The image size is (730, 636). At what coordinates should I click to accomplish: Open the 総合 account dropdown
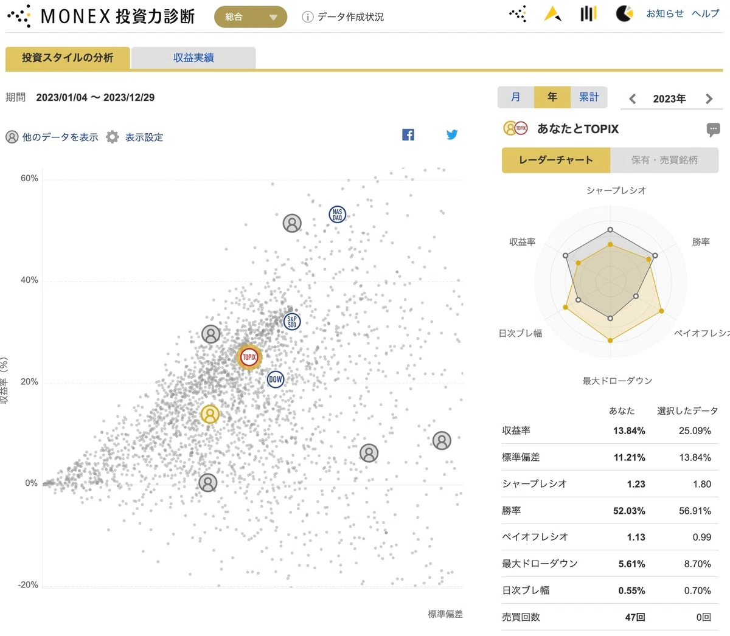point(251,17)
